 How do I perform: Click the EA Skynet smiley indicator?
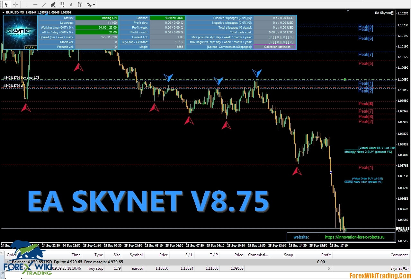coord(392,13)
